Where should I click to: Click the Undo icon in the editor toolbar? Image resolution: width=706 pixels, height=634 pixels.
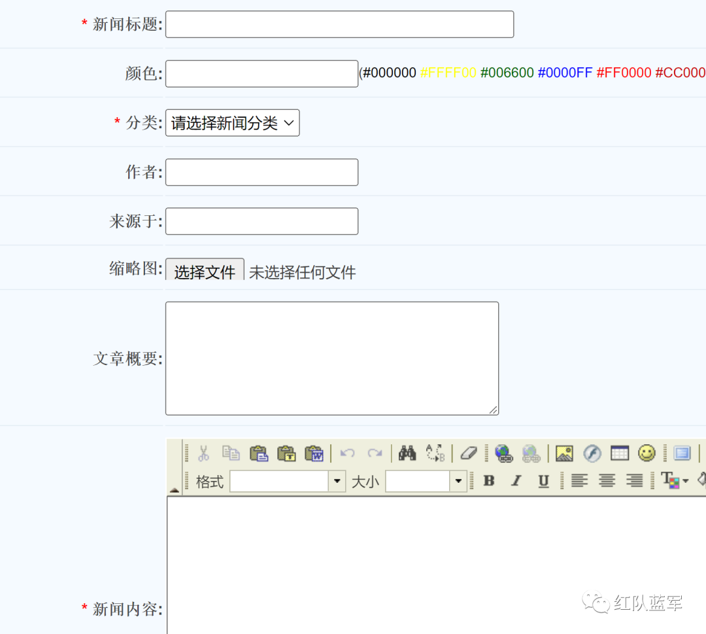pos(346,453)
